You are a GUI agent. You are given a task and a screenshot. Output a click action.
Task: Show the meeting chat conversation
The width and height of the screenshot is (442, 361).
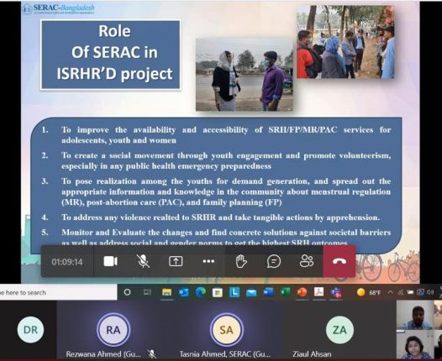pos(274,261)
